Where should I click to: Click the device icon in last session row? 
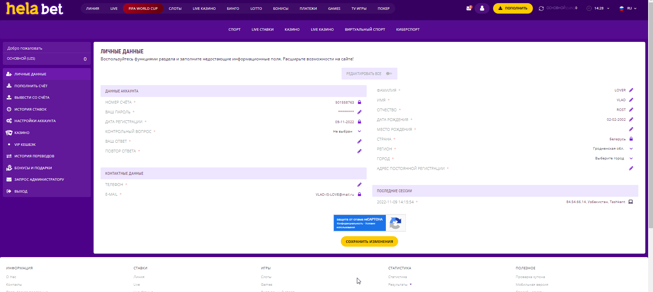631,202
